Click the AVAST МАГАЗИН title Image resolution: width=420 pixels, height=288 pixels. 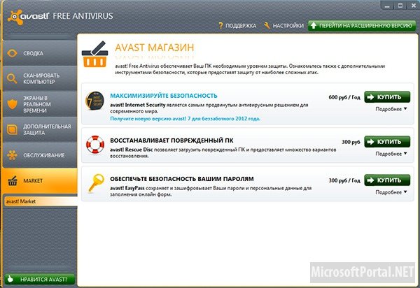pyautogui.click(x=155, y=48)
